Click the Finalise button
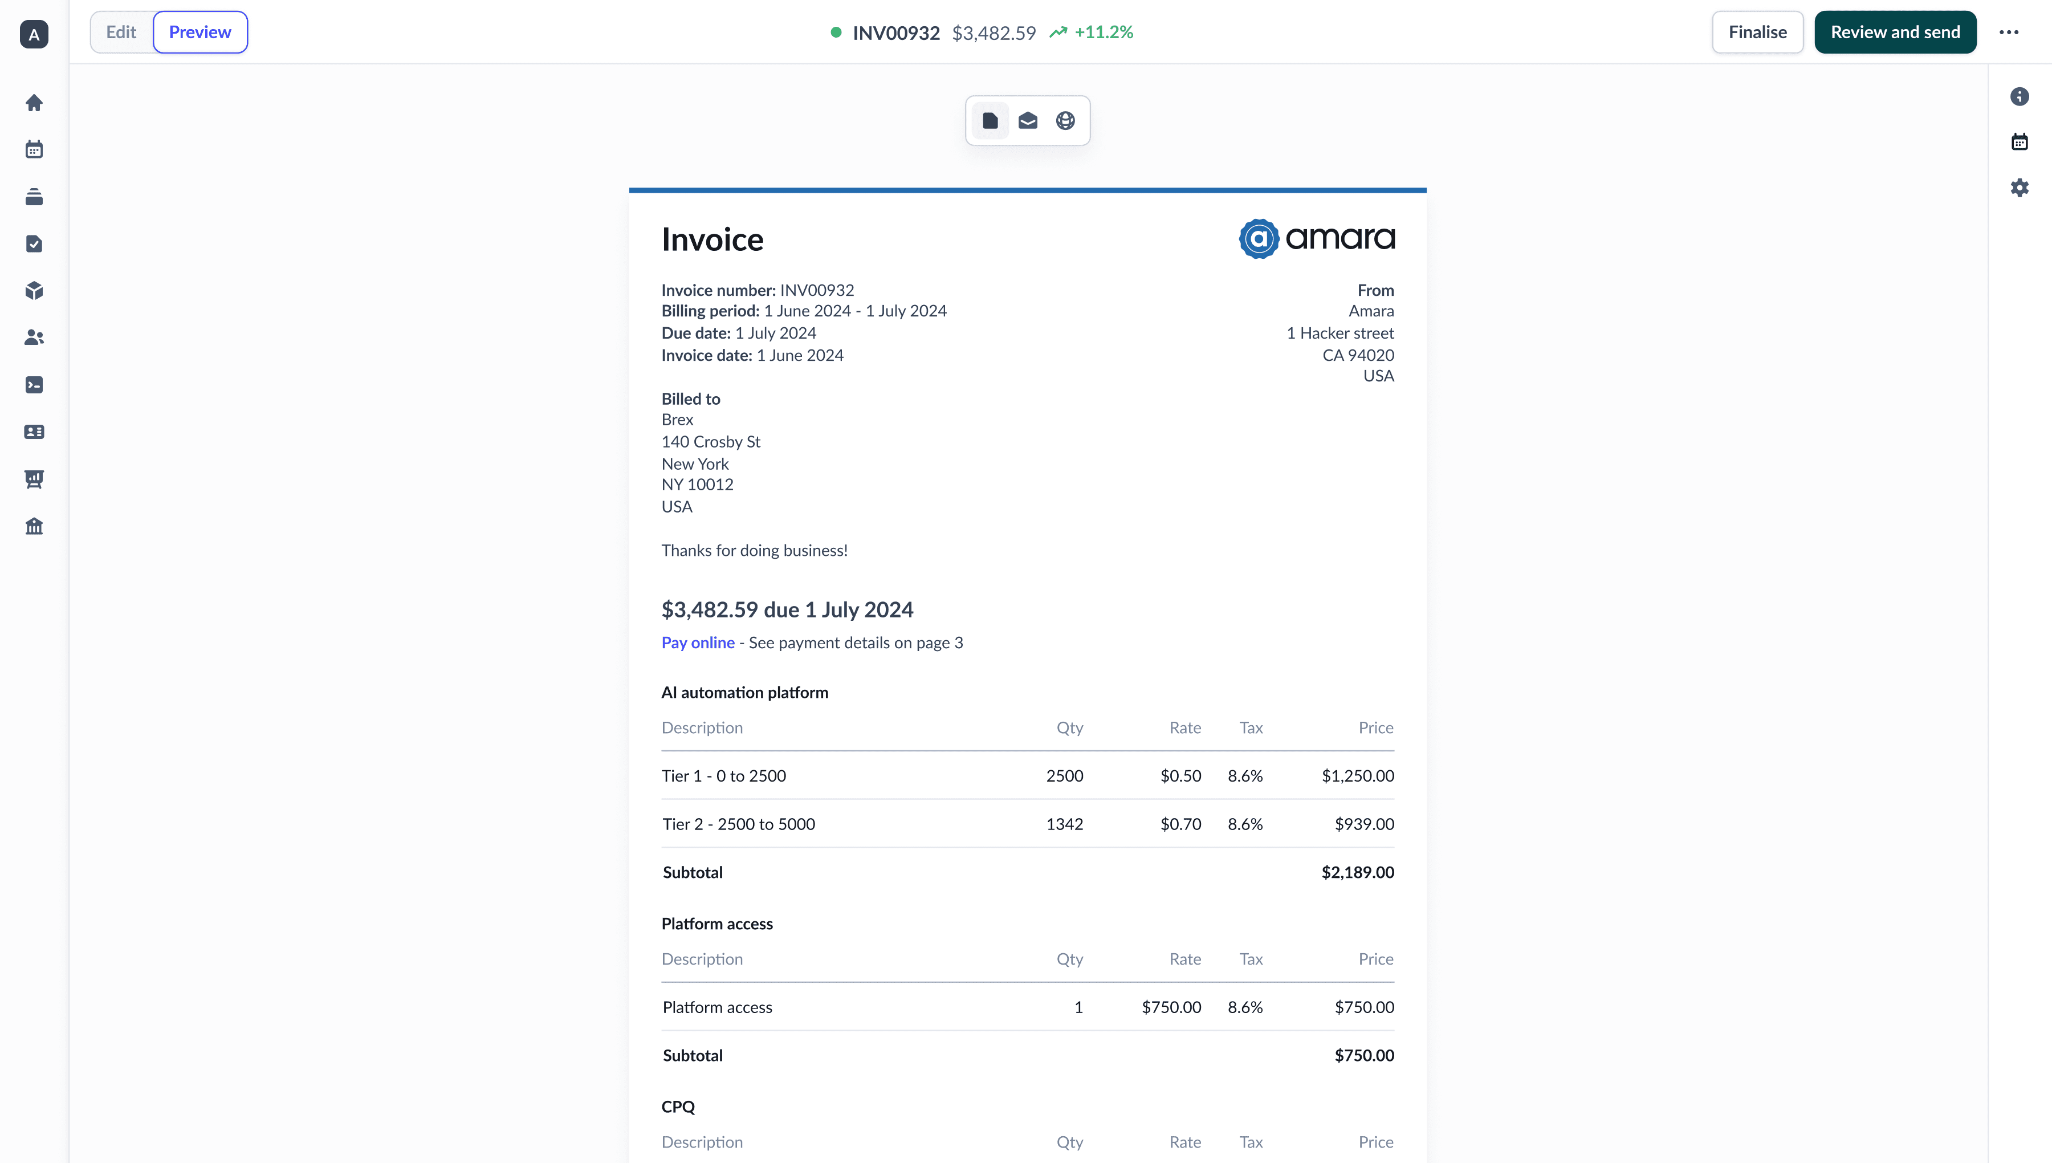This screenshot has width=2052, height=1163. click(x=1757, y=32)
